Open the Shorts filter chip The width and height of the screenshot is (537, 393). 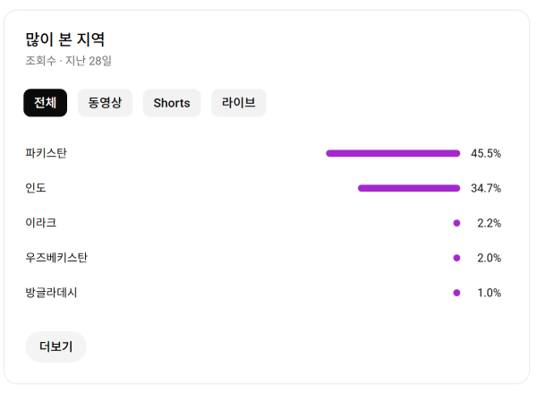pyautogui.click(x=172, y=103)
